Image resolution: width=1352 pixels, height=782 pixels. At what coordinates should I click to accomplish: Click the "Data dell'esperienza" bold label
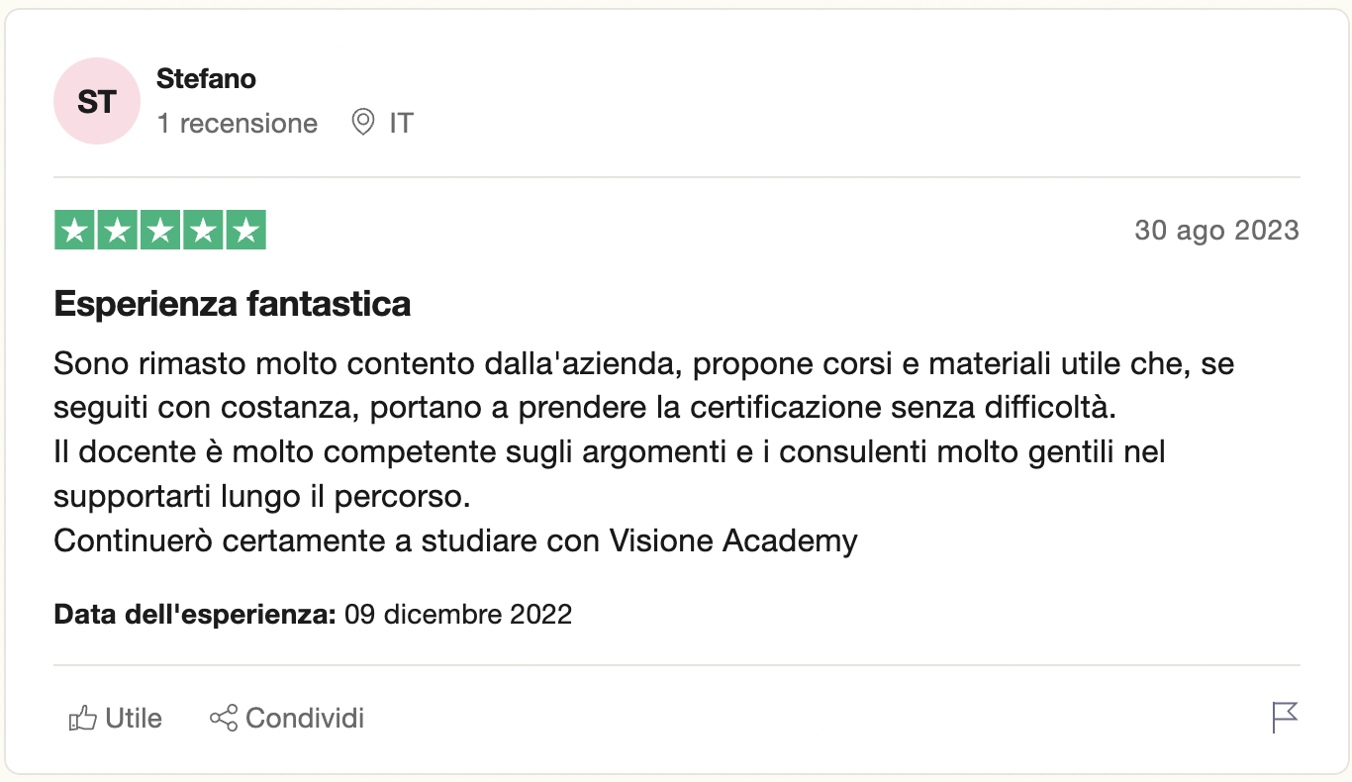195,614
